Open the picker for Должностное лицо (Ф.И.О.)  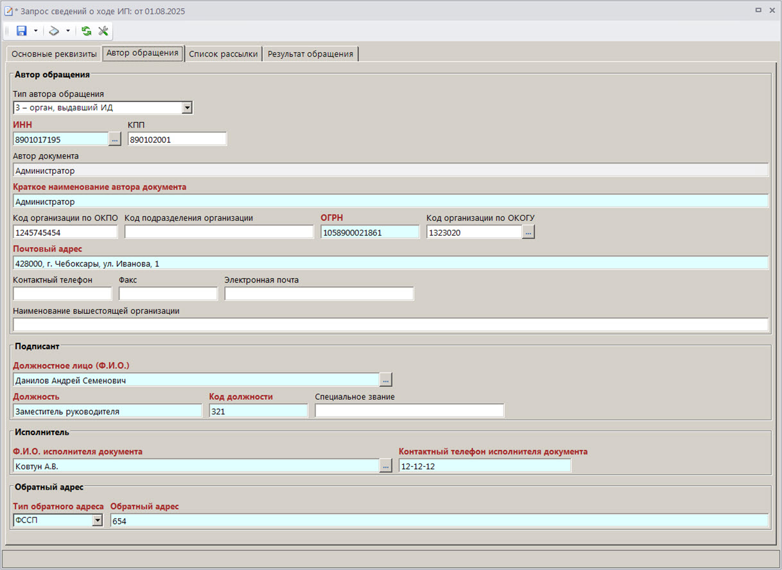click(385, 381)
